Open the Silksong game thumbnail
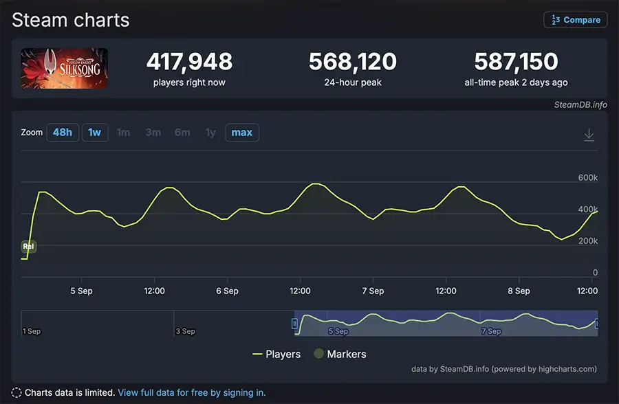Image resolution: width=619 pixels, height=404 pixels. 65,68
